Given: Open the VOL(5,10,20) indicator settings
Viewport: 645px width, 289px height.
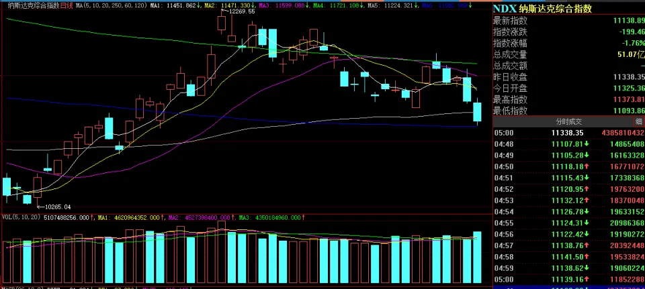Looking at the screenshot, I should [21, 217].
